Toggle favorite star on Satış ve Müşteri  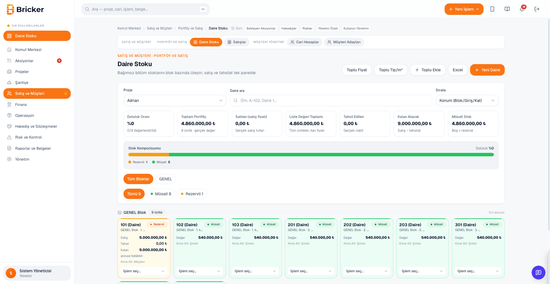pyautogui.click(x=66, y=94)
